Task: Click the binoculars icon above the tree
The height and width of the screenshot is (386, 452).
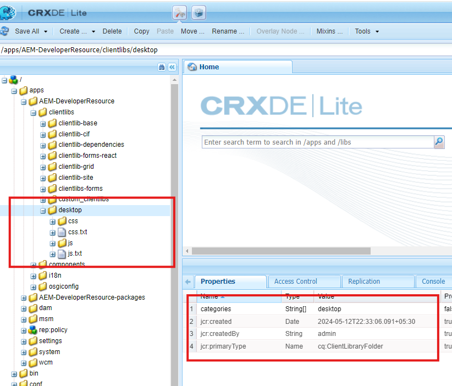Action: click(x=162, y=67)
